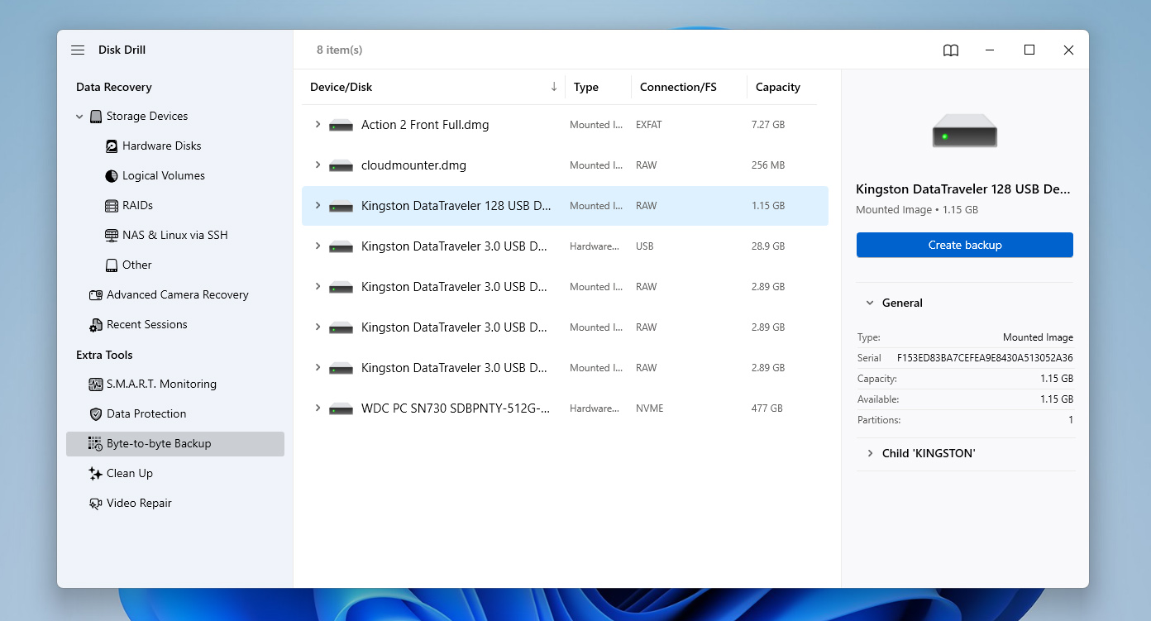This screenshot has width=1151, height=621.
Task: Select Storage Devices under Data Recovery
Action: click(147, 116)
